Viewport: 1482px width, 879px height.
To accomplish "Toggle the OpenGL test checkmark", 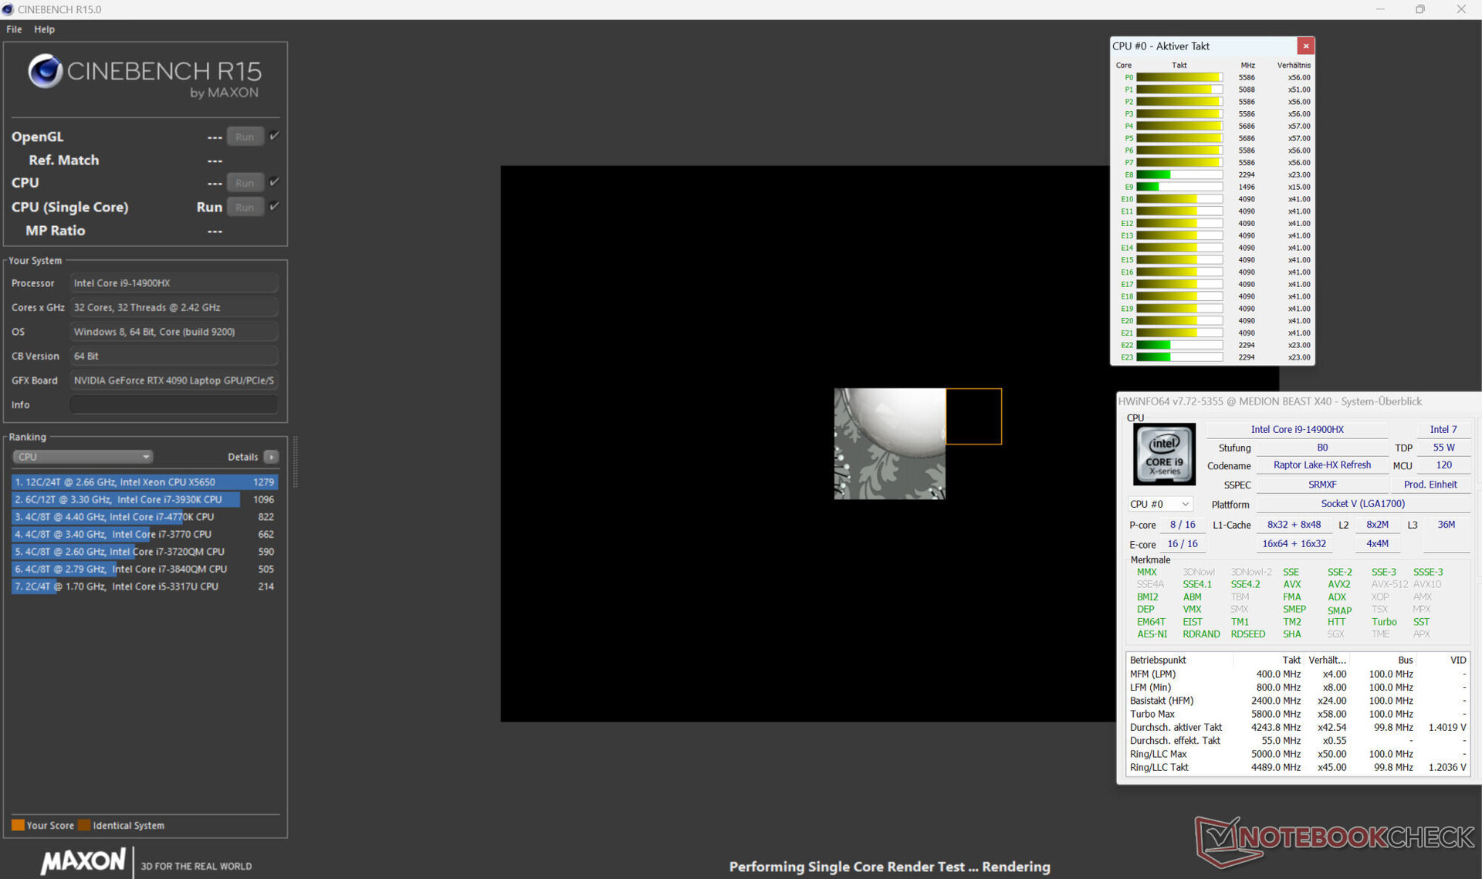I will pos(274,136).
